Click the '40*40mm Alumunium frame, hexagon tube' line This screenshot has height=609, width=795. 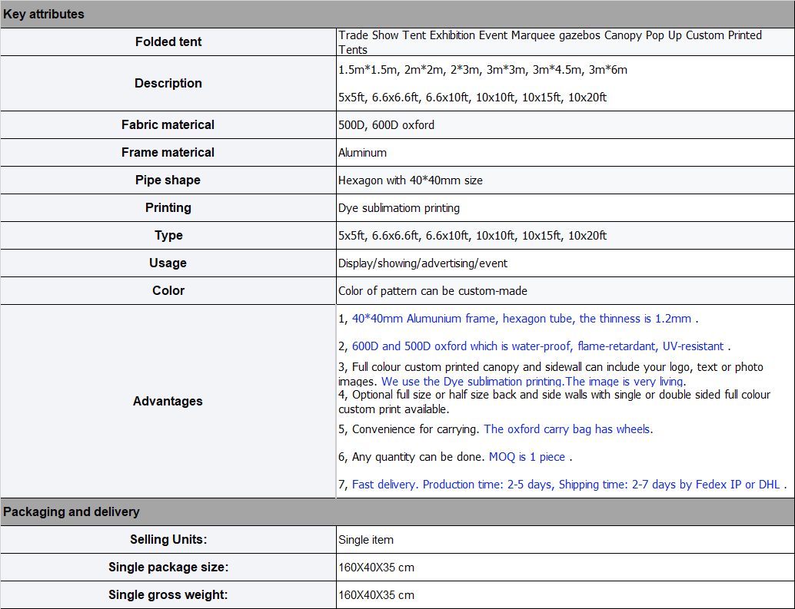(522, 319)
